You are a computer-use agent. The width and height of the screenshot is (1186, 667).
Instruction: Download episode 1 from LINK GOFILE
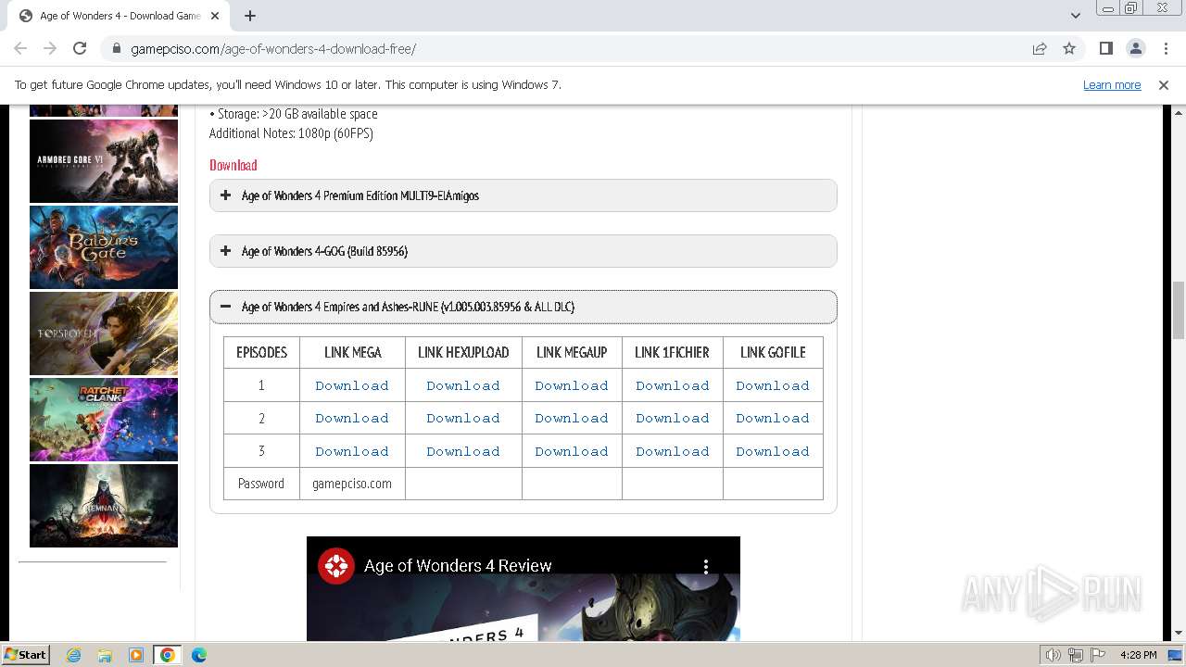click(773, 385)
